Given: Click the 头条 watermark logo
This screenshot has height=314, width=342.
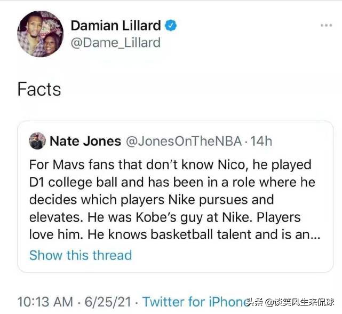Looking at the screenshot, I should pos(256,301).
